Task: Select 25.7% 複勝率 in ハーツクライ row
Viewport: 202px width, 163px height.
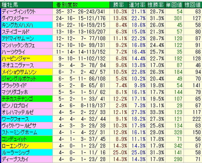Action: pyautogui.click(x=157, y=52)
